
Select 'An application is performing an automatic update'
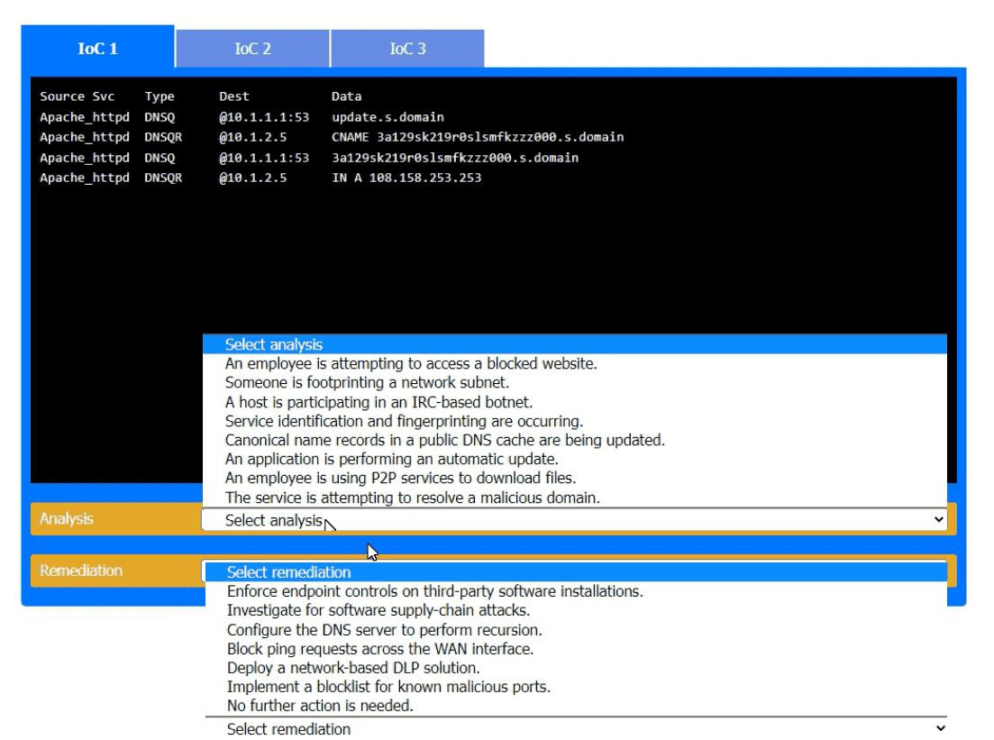(391, 459)
